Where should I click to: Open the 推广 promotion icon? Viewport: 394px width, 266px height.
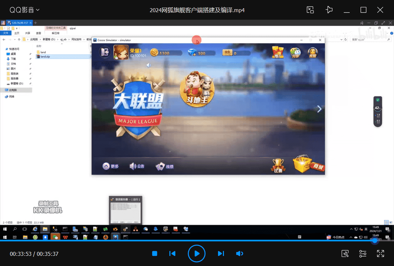coord(278,52)
